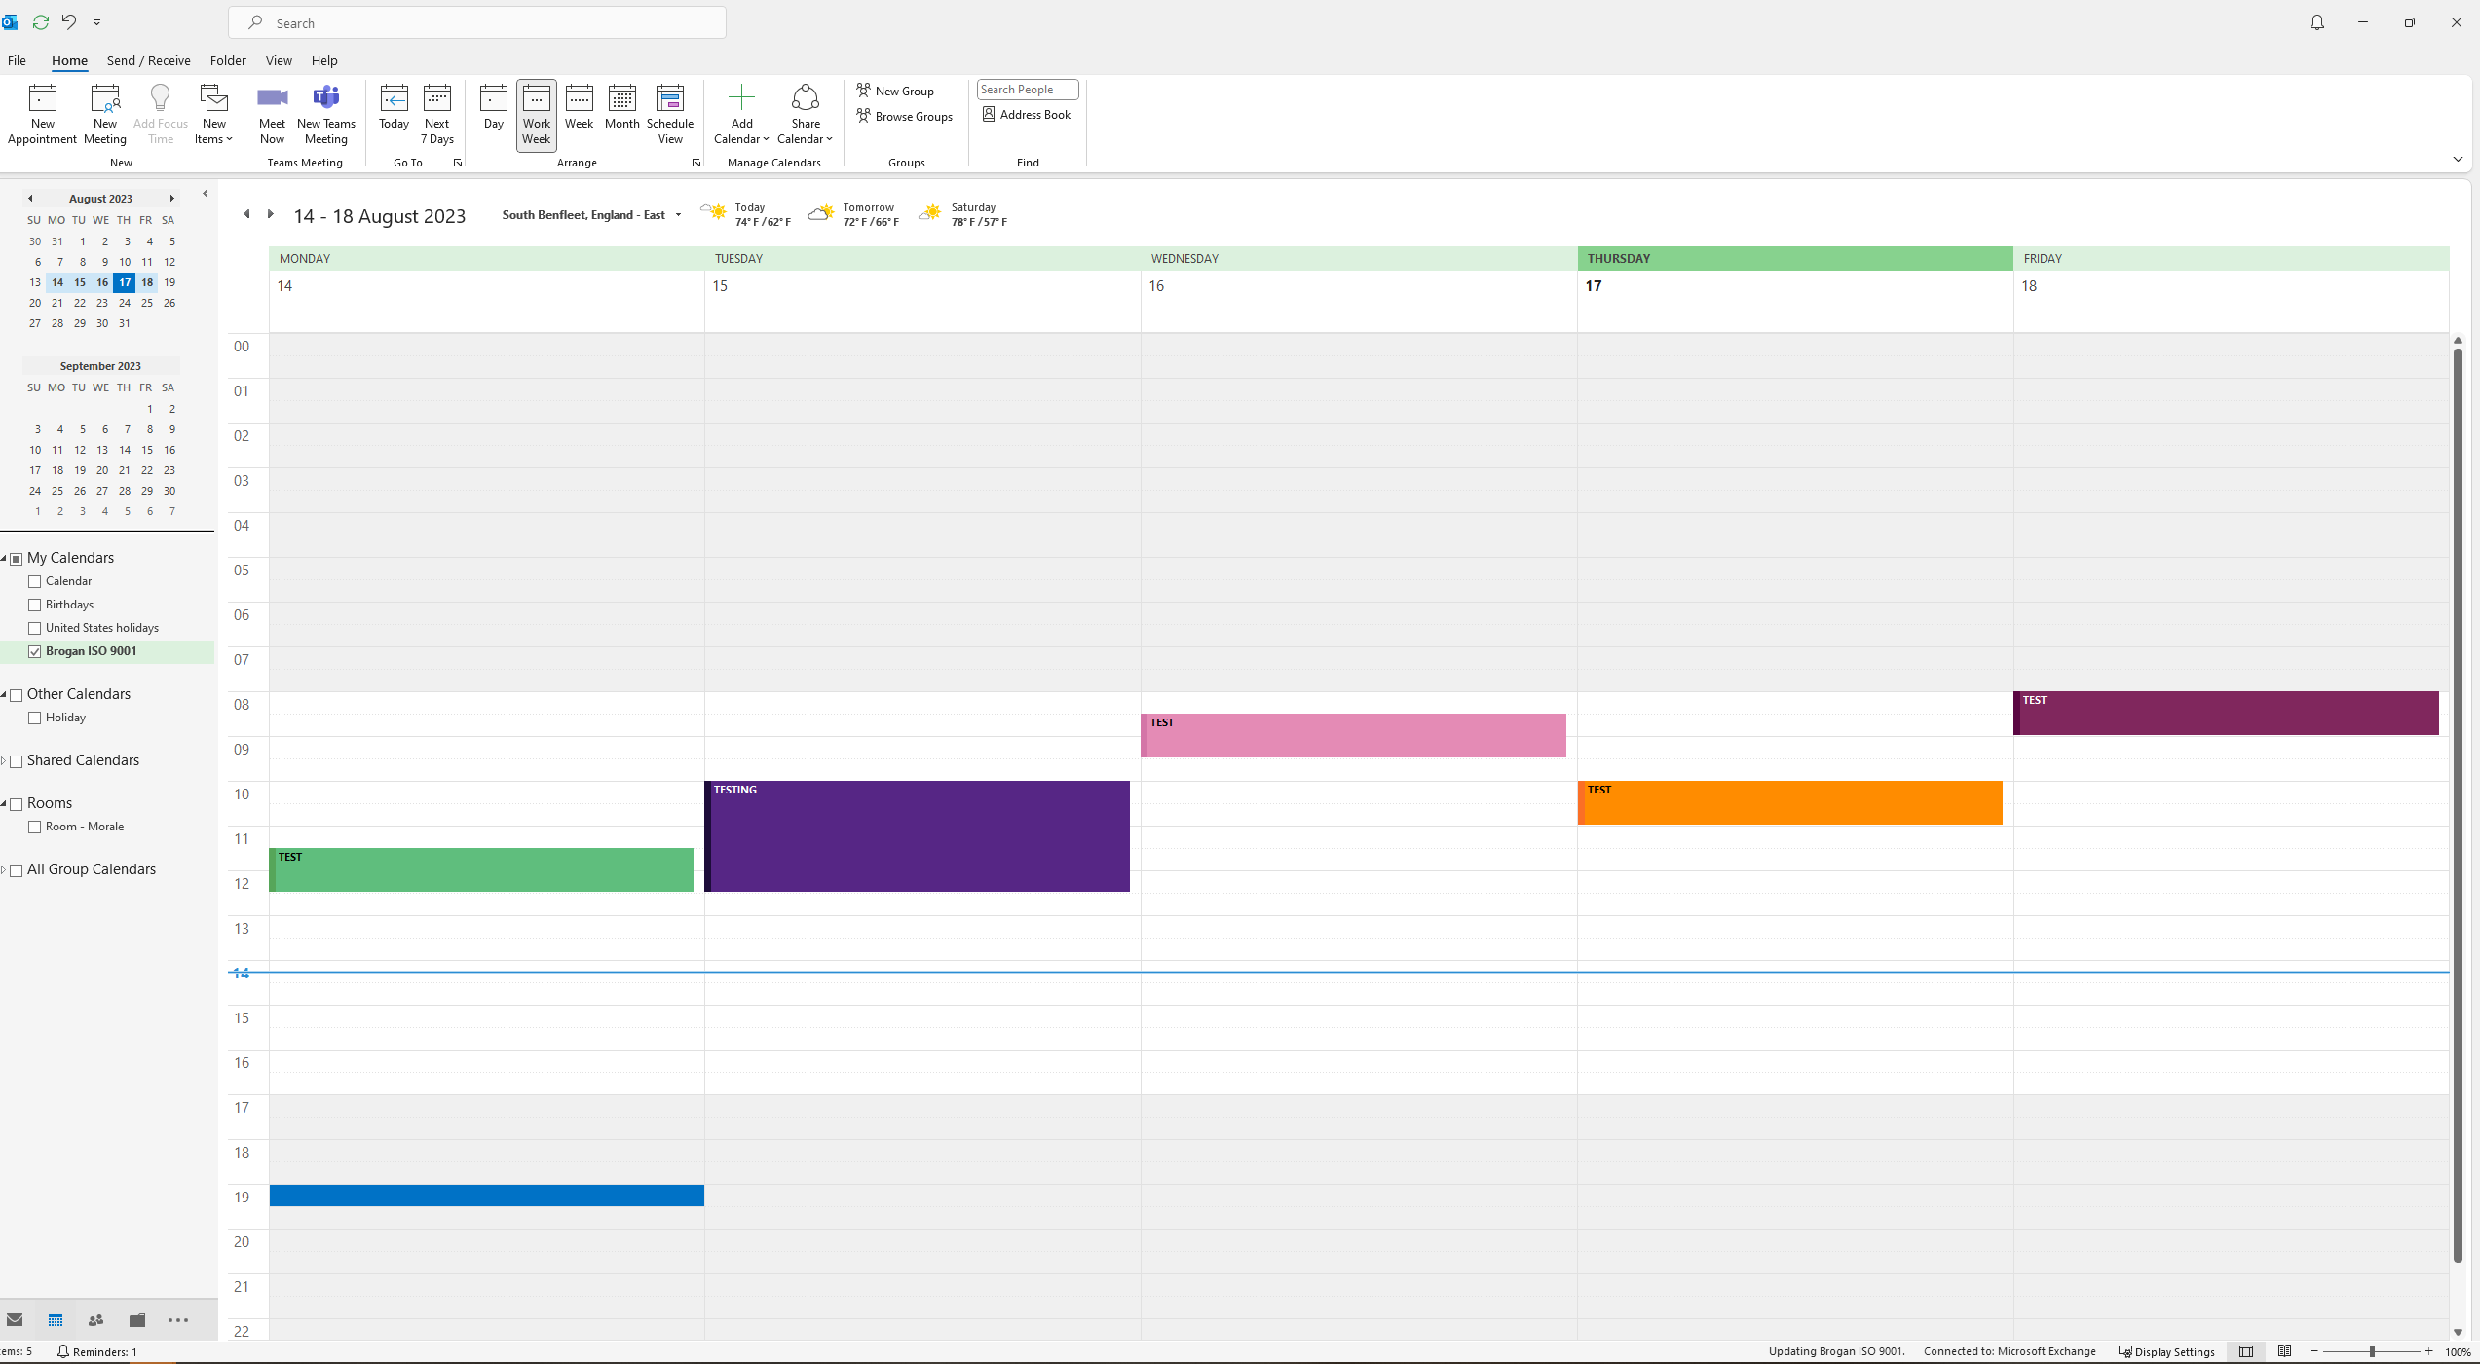Open the Send / Receive tab
Screen dimensions: 2480x1364
coord(148,60)
